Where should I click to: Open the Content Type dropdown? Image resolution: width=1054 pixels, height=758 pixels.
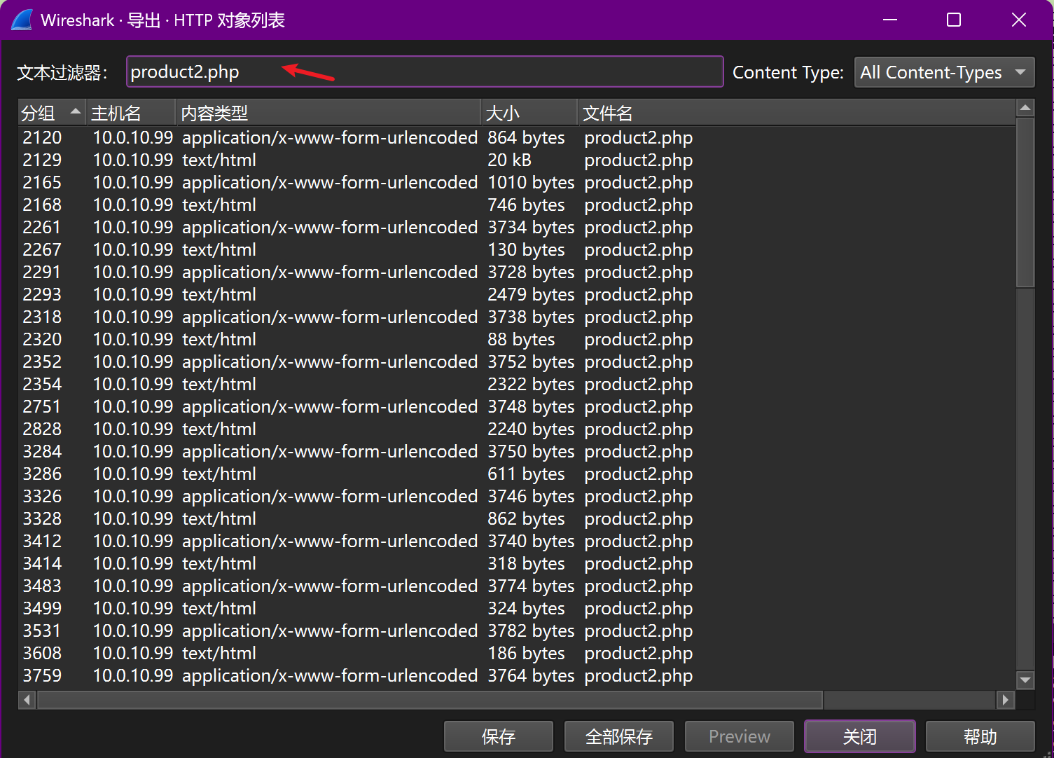[x=943, y=72]
